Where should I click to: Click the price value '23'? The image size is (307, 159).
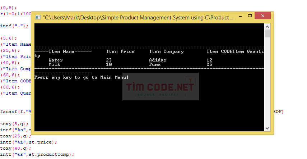point(109,60)
